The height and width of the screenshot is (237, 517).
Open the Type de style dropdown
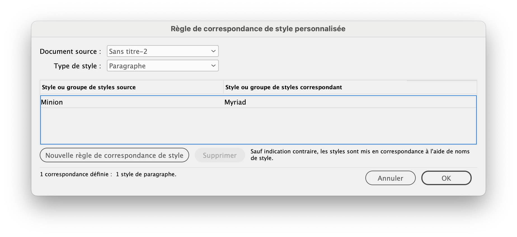[163, 66]
